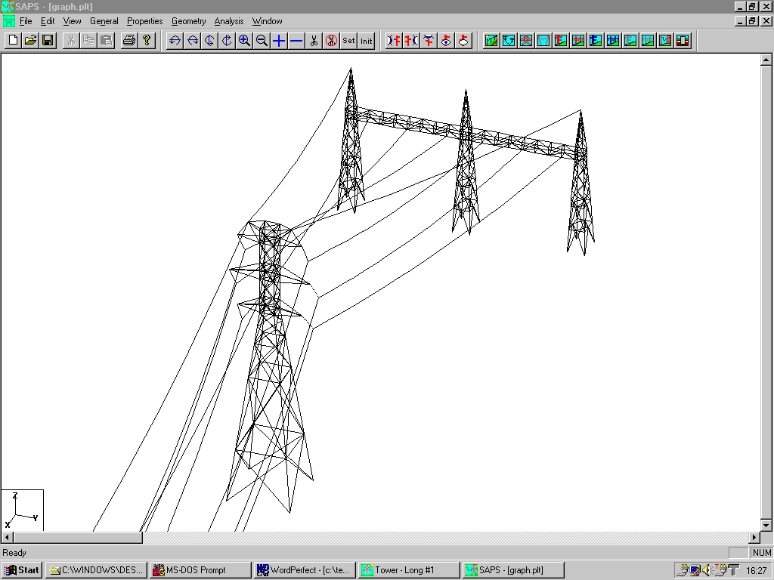The height and width of the screenshot is (580, 774).
Task: Zoom in with the magnifier plus icon
Action: pos(244,41)
